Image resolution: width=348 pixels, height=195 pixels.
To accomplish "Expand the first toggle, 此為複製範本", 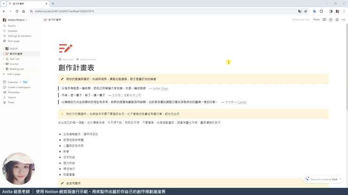I will 60,135.
